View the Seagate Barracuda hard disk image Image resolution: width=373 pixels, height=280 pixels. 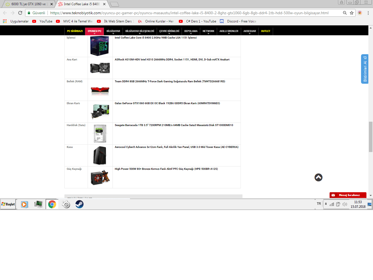100,133
